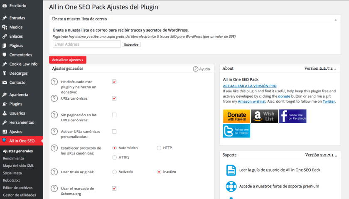Open Ayuda help in Ajustes generales
Screen dimensions: 349x199
(x=202, y=69)
